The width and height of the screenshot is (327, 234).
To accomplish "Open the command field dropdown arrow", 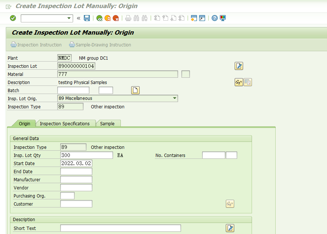I will pyautogui.click(x=69, y=18).
